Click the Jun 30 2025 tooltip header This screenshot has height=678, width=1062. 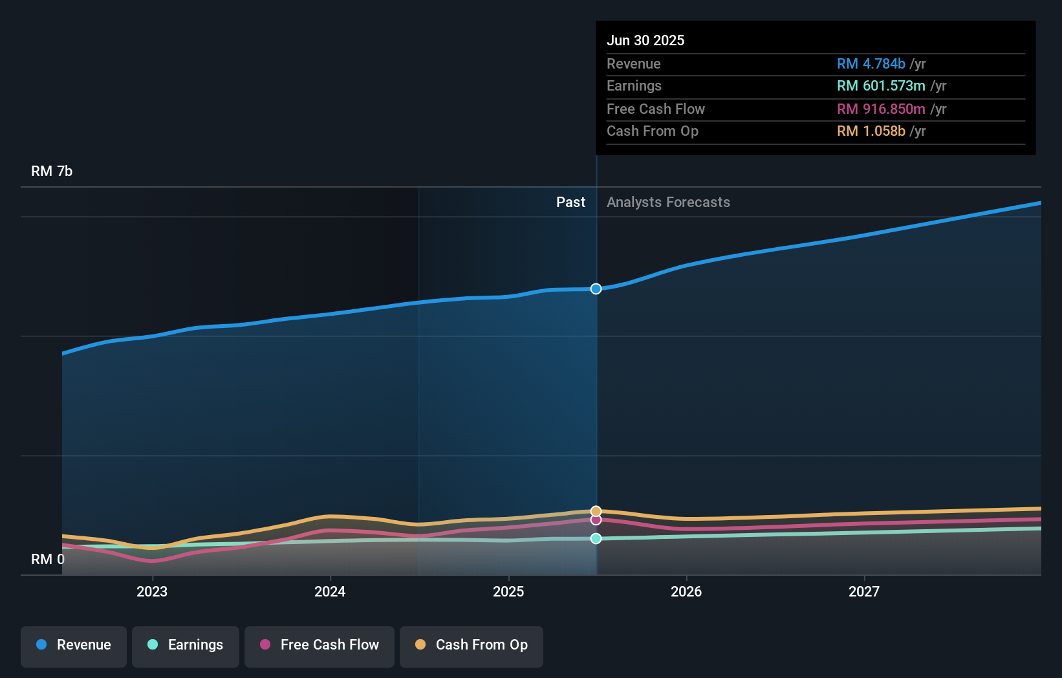[645, 40]
